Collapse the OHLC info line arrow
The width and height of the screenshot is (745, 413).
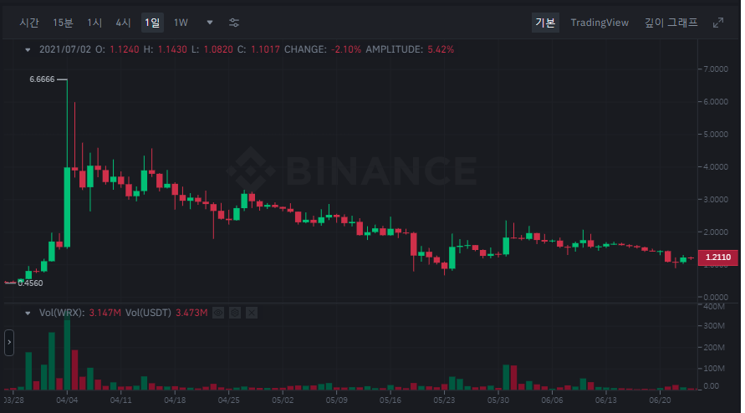[28, 49]
